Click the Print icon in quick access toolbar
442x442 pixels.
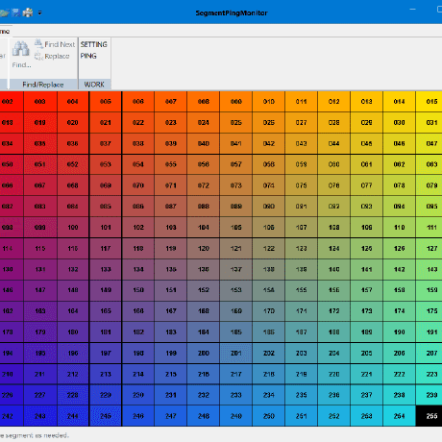tap(28, 12)
